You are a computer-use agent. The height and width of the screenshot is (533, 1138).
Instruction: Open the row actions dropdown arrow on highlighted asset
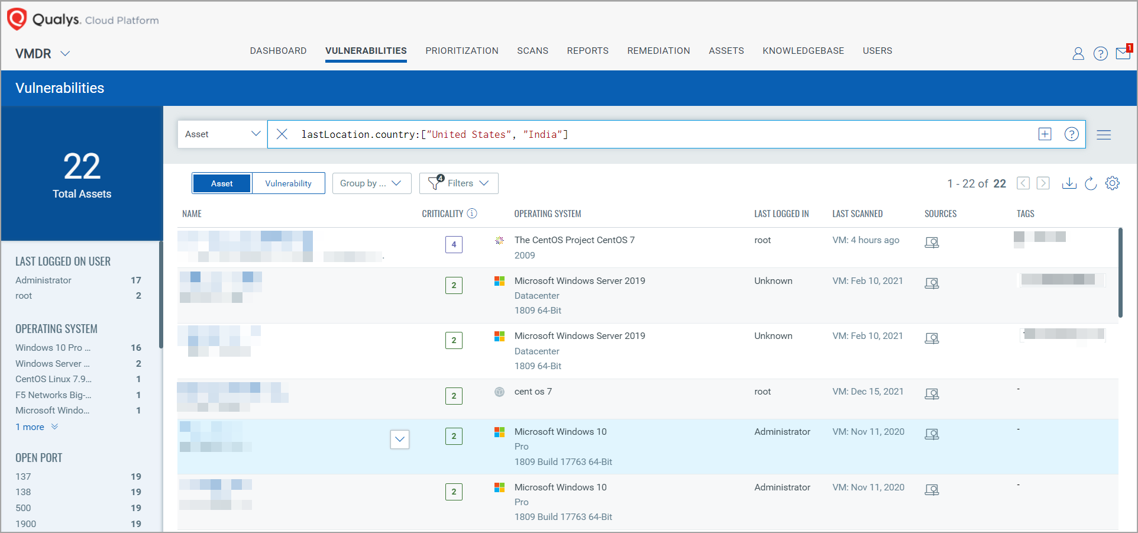pos(400,439)
